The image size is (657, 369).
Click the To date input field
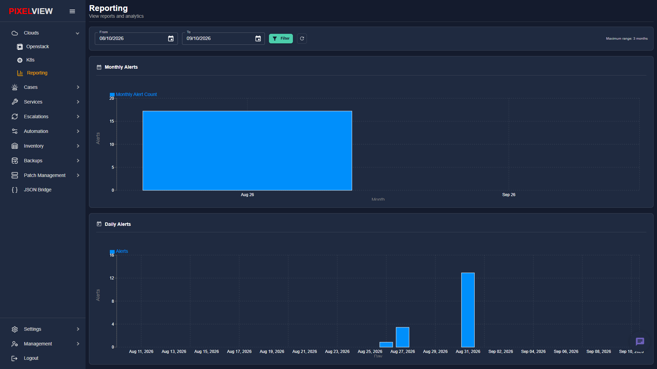pyautogui.click(x=223, y=39)
